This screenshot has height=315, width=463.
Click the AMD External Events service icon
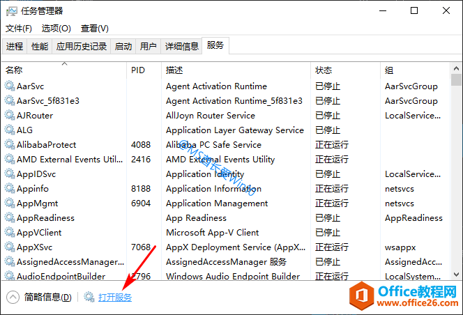10,159
